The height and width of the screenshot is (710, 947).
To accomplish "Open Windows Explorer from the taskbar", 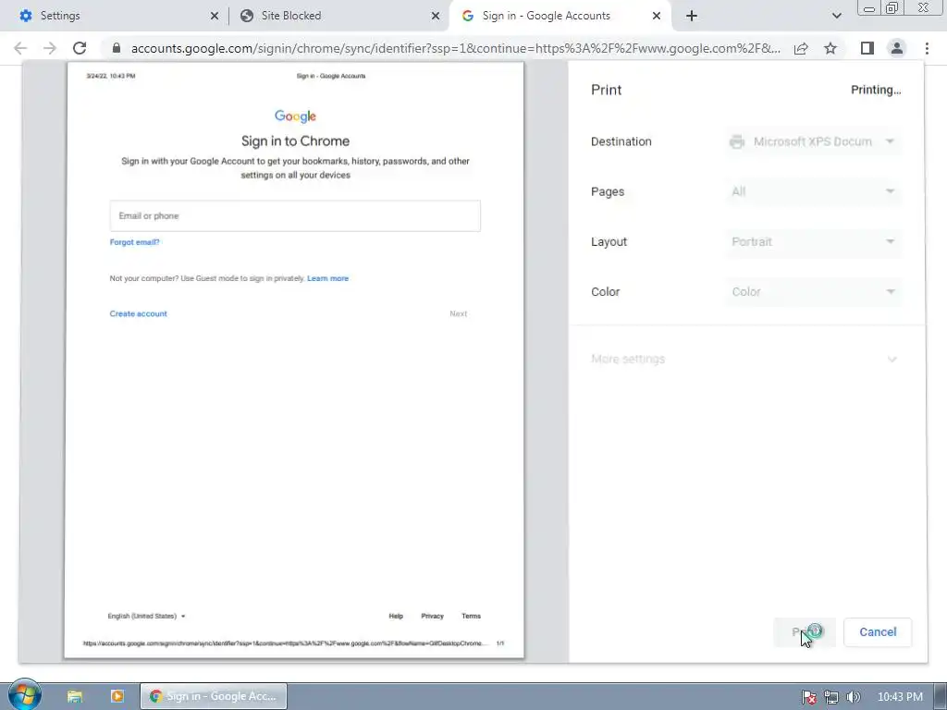I will [x=75, y=696].
